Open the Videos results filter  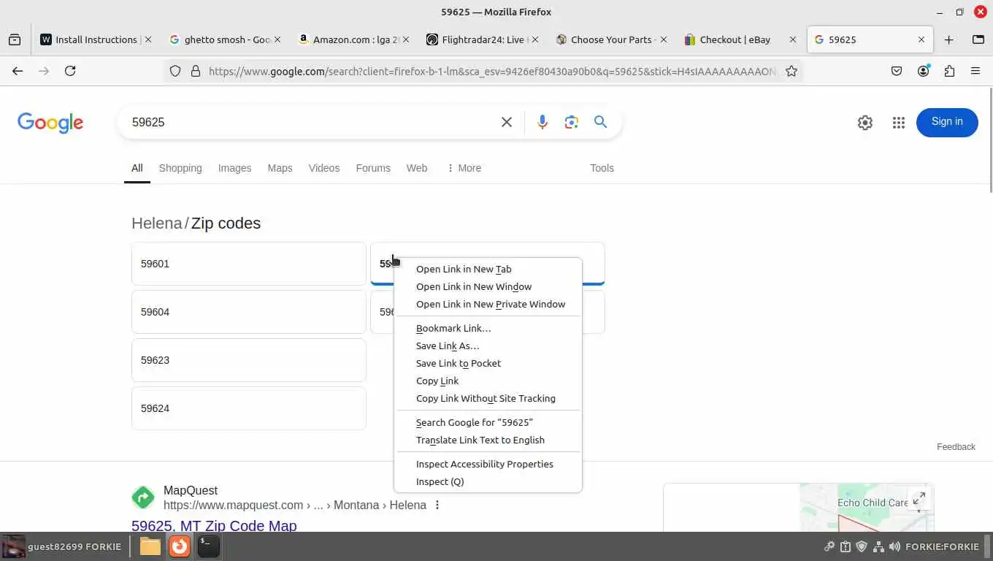(324, 168)
